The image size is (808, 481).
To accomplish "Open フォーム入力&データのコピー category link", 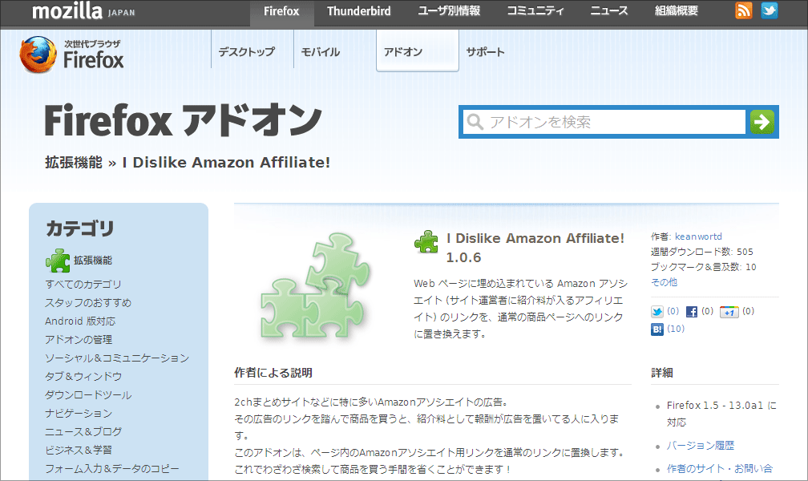I will pos(112,469).
